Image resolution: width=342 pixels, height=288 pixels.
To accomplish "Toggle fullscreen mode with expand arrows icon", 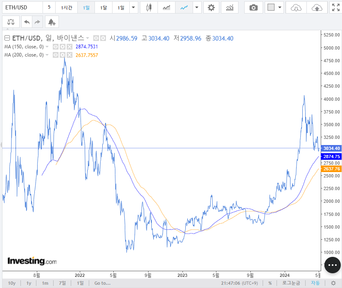I will (x=336, y=8).
